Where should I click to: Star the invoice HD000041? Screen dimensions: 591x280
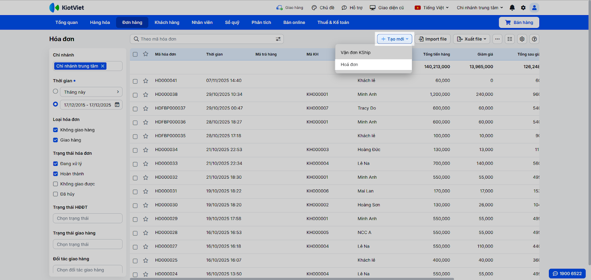[146, 81]
